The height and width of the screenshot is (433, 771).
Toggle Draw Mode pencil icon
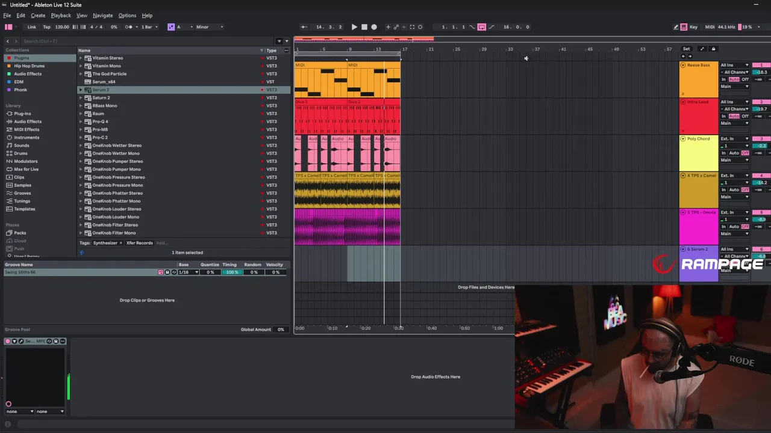[x=676, y=27]
